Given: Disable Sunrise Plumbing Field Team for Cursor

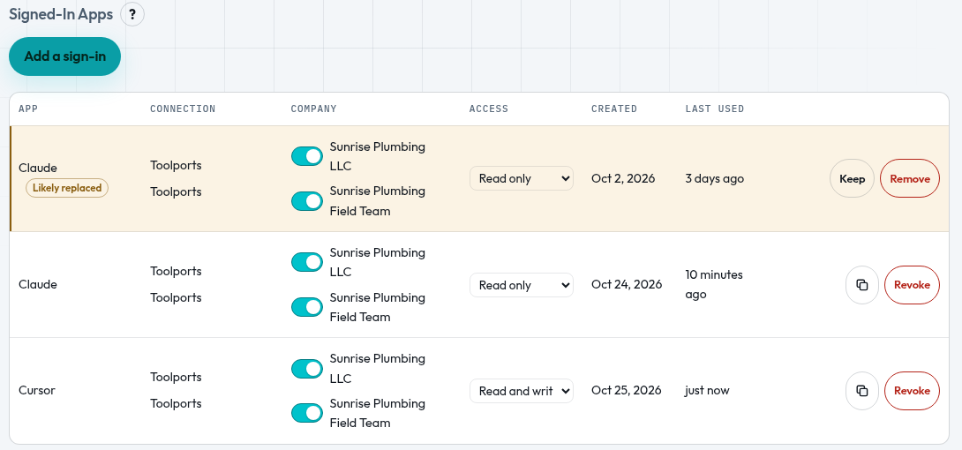Looking at the screenshot, I should [x=307, y=413].
